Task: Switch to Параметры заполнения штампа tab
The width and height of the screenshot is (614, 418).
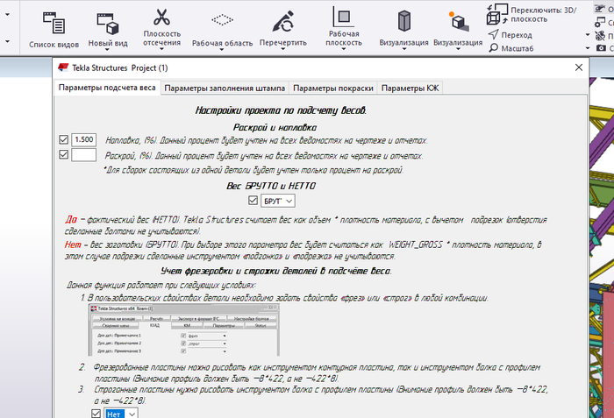Action: click(225, 88)
